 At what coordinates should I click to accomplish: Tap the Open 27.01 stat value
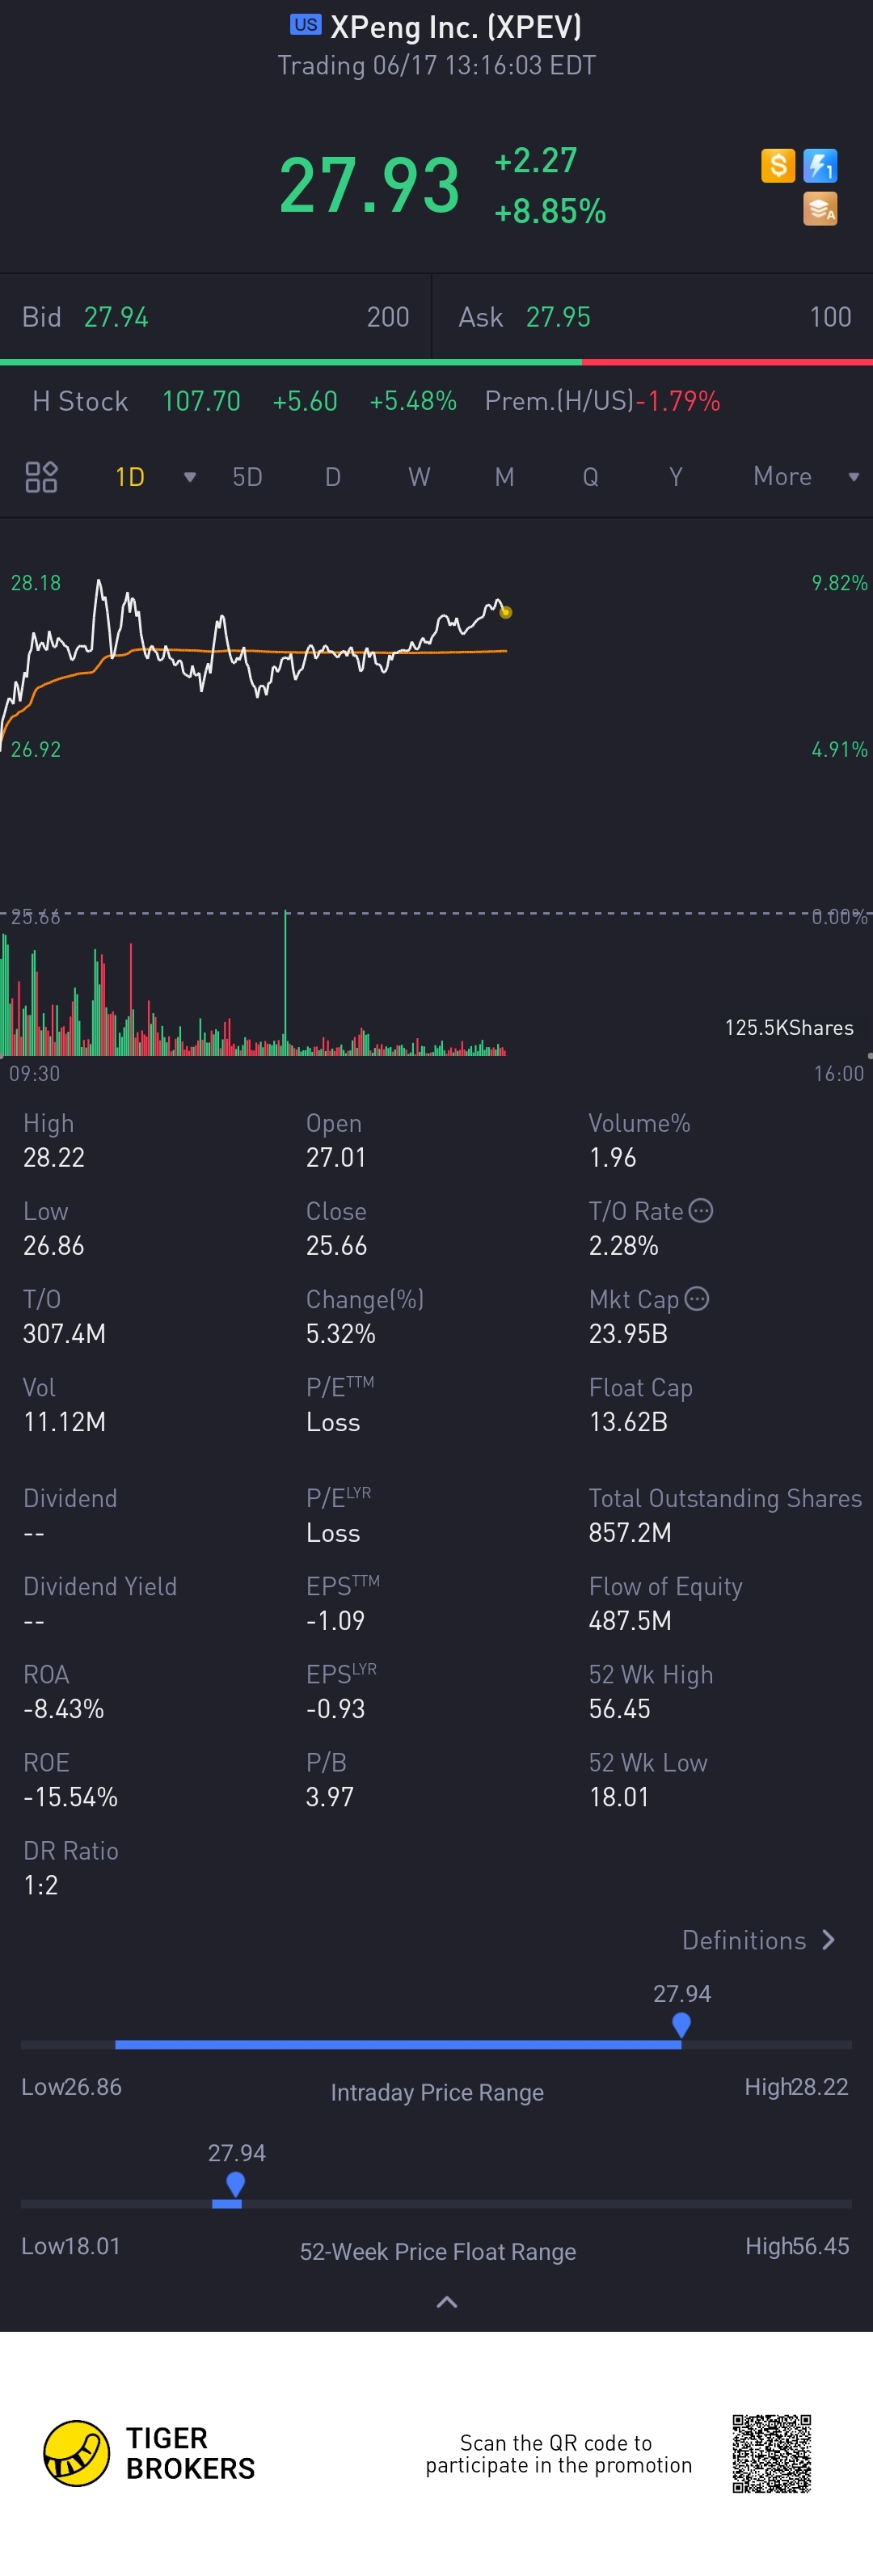tap(336, 1158)
